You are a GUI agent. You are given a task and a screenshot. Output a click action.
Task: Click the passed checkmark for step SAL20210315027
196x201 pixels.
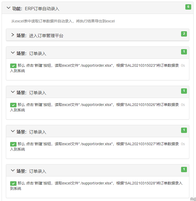pos(13,144)
